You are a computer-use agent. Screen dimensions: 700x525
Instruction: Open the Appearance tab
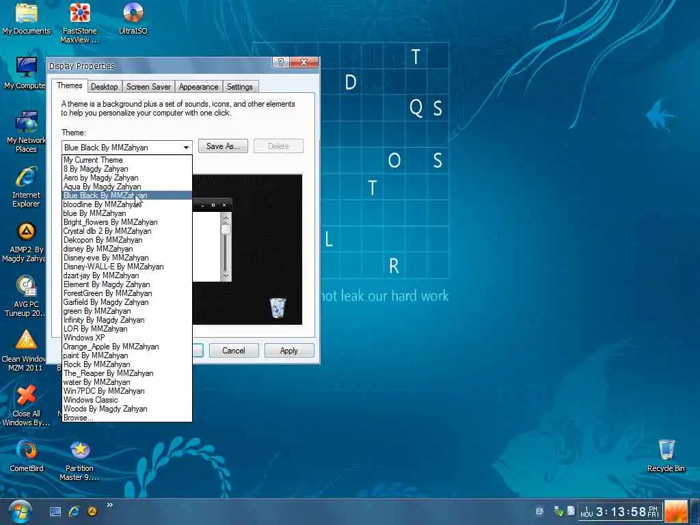(199, 87)
